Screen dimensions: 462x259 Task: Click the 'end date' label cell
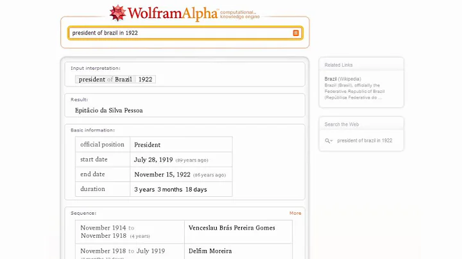click(x=103, y=174)
